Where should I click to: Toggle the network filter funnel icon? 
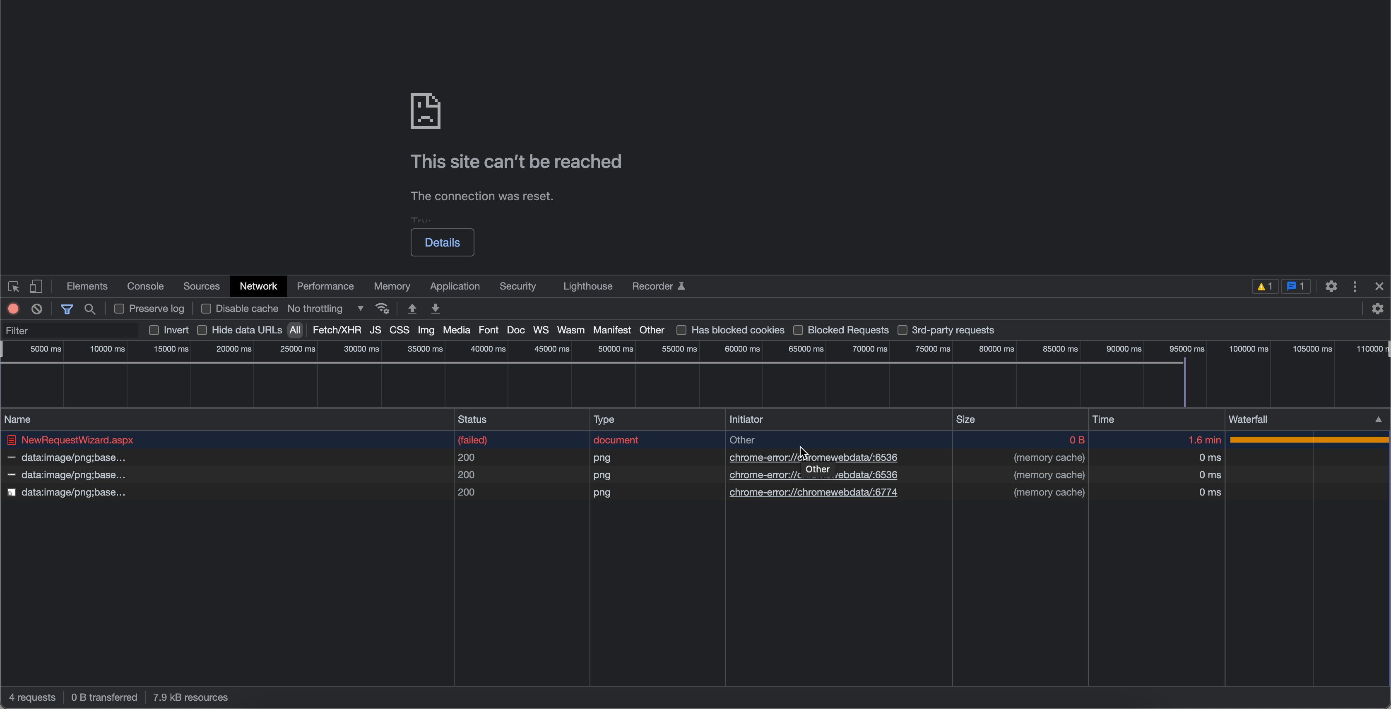coord(67,309)
